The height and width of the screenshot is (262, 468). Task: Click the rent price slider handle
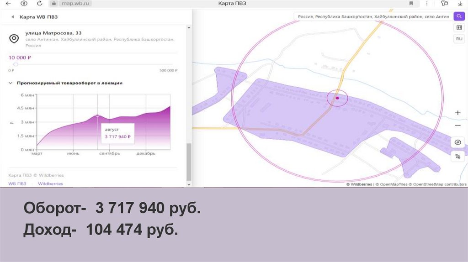[x=16, y=64]
